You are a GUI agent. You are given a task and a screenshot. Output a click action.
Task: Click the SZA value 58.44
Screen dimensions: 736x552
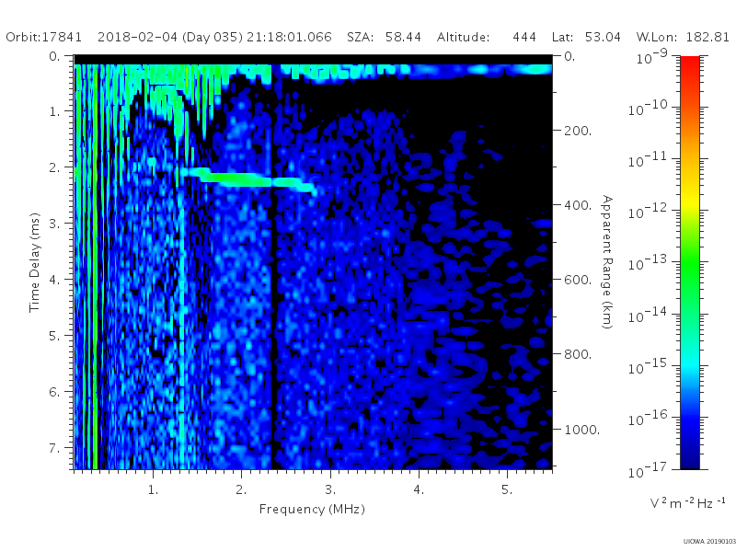(x=403, y=37)
